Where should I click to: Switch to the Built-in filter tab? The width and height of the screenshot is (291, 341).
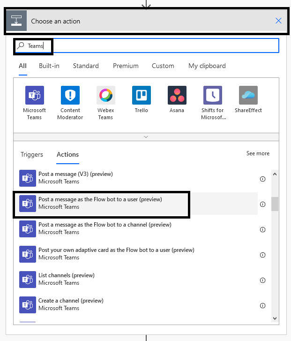point(49,66)
